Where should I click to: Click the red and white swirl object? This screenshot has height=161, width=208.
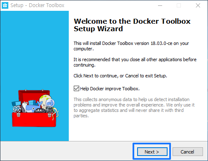pos(17,109)
